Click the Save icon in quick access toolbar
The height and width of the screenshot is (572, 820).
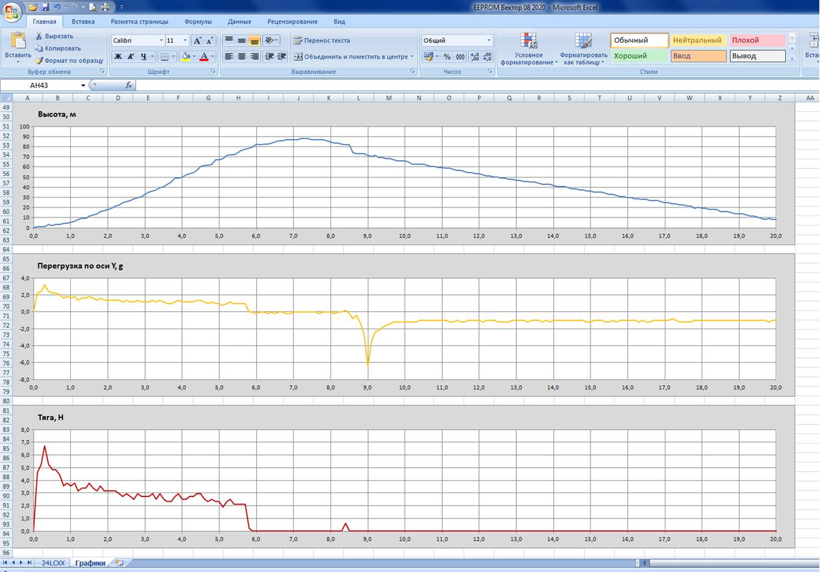coord(45,7)
